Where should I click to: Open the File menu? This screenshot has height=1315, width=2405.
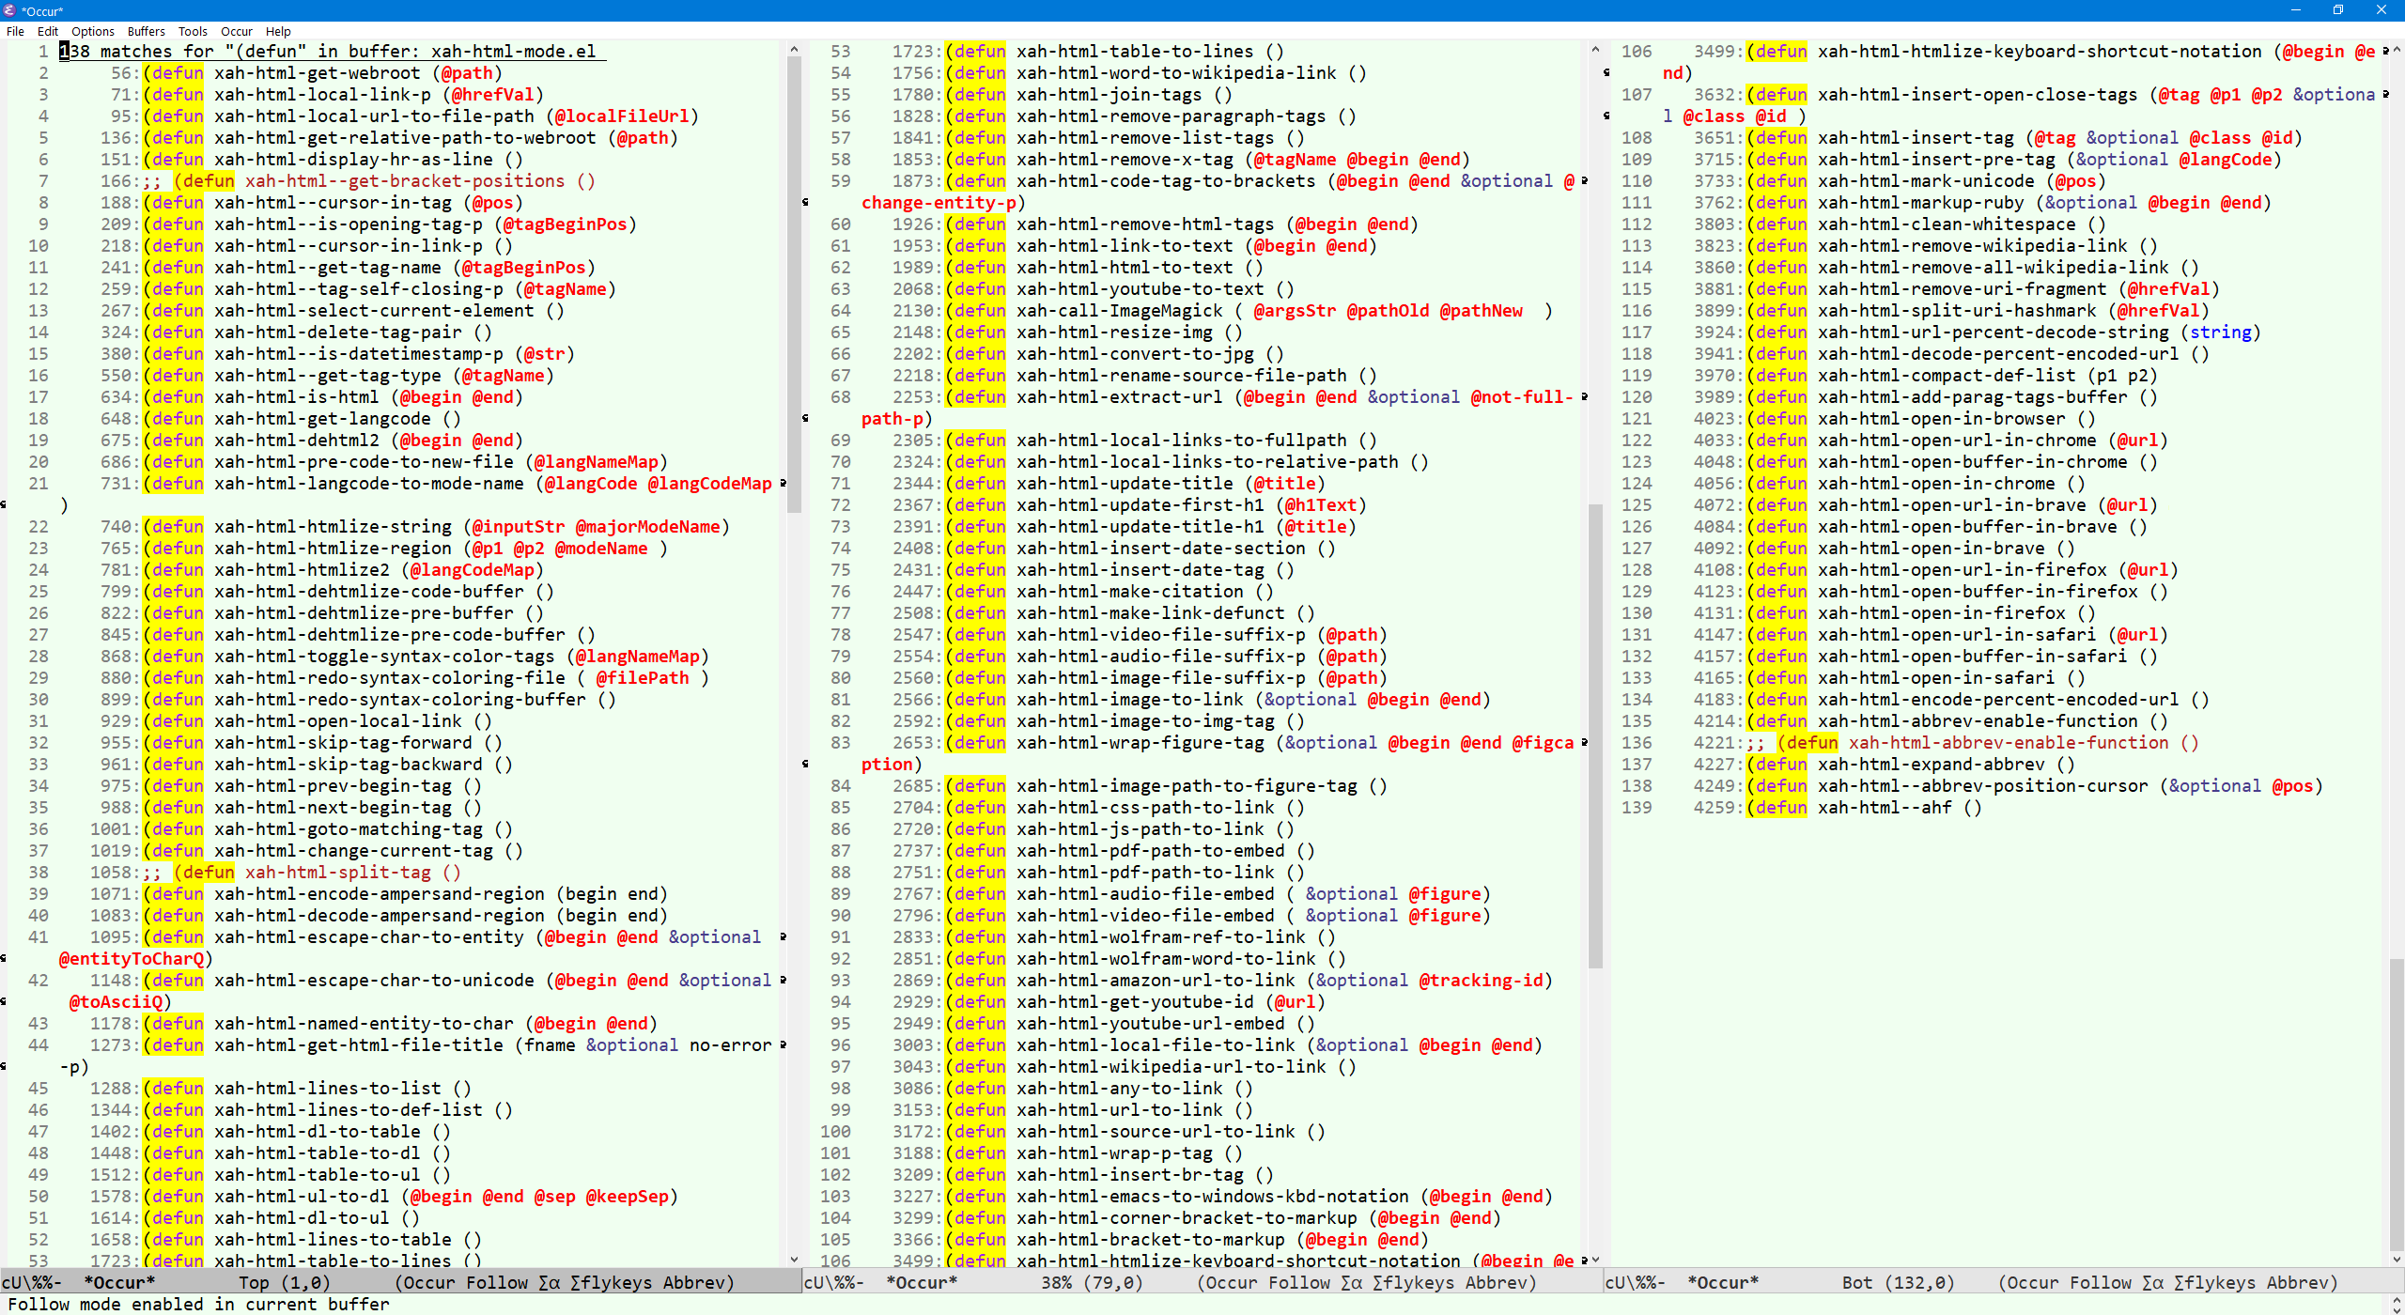pyautogui.click(x=15, y=31)
